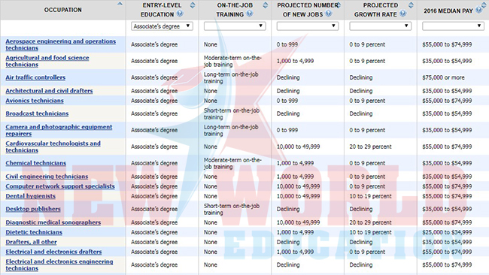489x275 pixels.
Task: Click the Occupation column header
Action: click(x=62, y=10)
